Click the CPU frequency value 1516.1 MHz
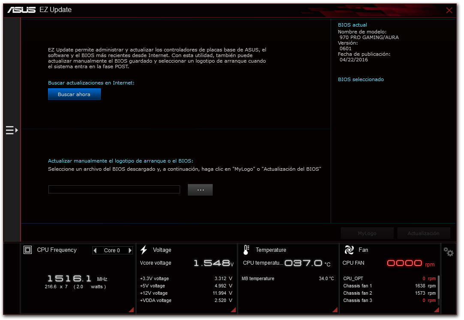Image resolution: width=464 pixels, height=320 pixels. point(77,279)
